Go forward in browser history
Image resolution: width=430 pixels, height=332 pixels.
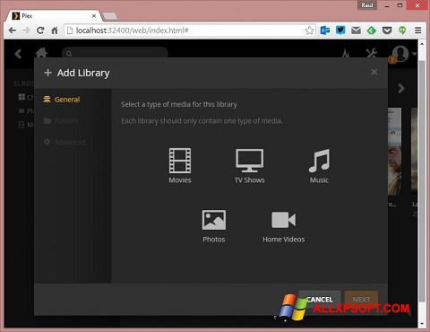coord(26,31)
